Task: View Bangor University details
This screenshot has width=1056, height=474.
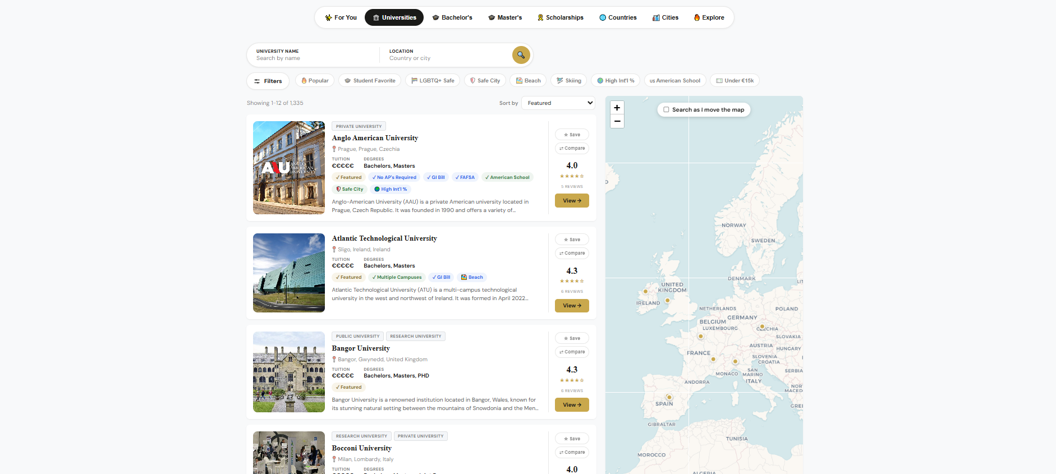Action: pyautogui.click(x=572, y=405)
